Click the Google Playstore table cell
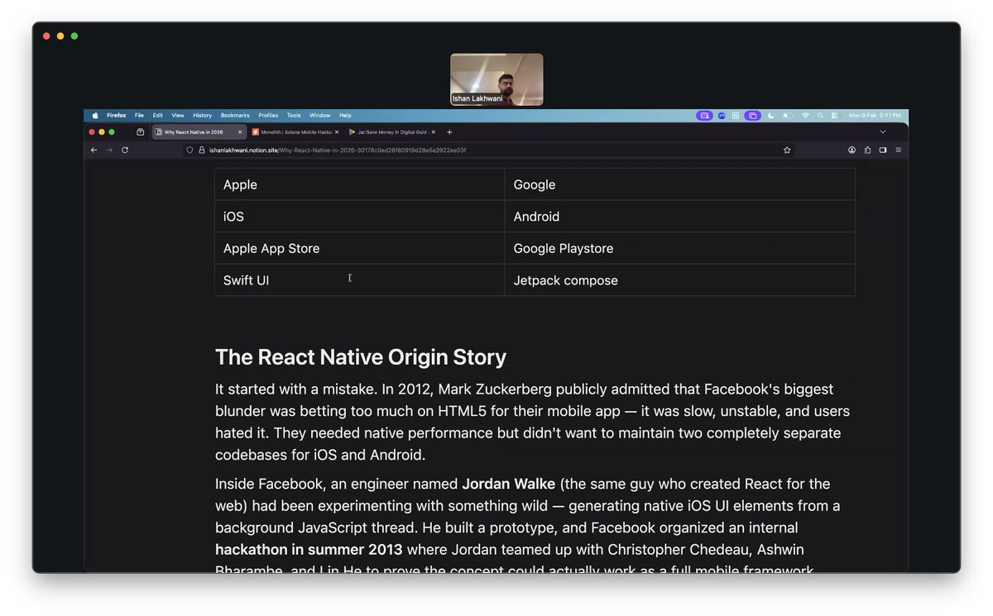Image resolution: width=993 pixels, height=616 pixels. pyautogui.click(x=680, y=248)
